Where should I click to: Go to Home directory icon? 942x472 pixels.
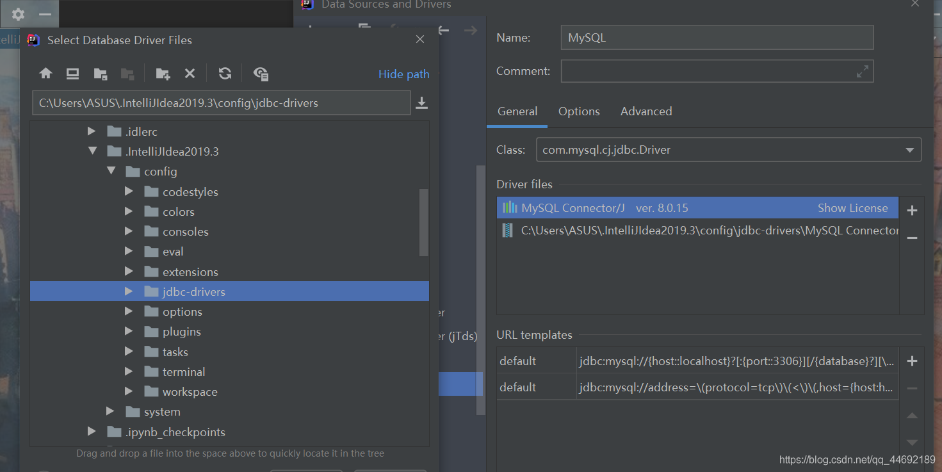45,74
